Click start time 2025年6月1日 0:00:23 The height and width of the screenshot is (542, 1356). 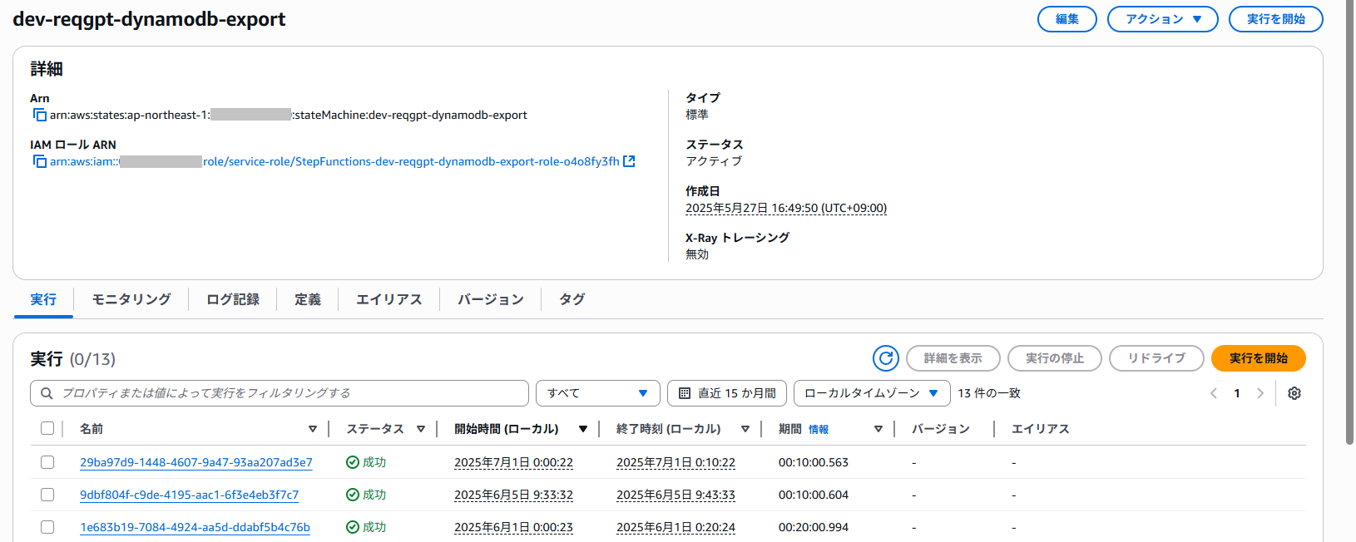[x=513, y=527]
